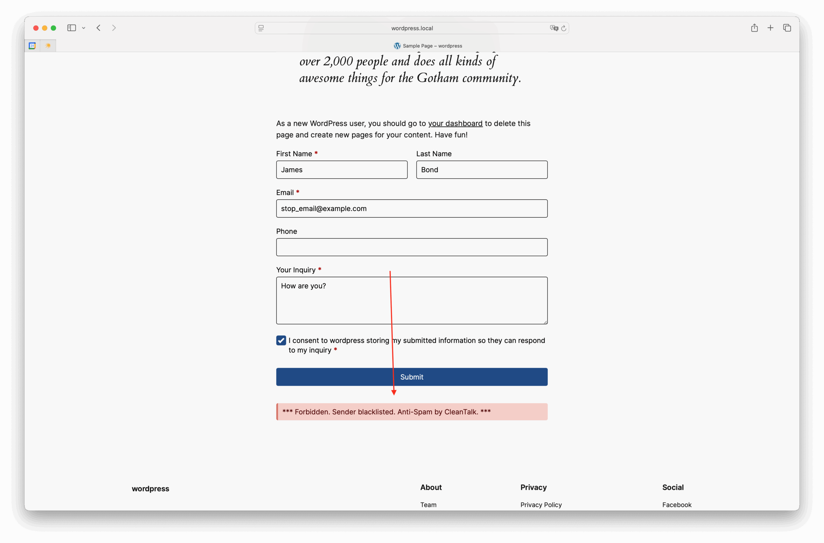Screen dimensions: 824x543
Task: Click the translate icon in address bar
Action: pyautogui.click(x=554, y=28)
